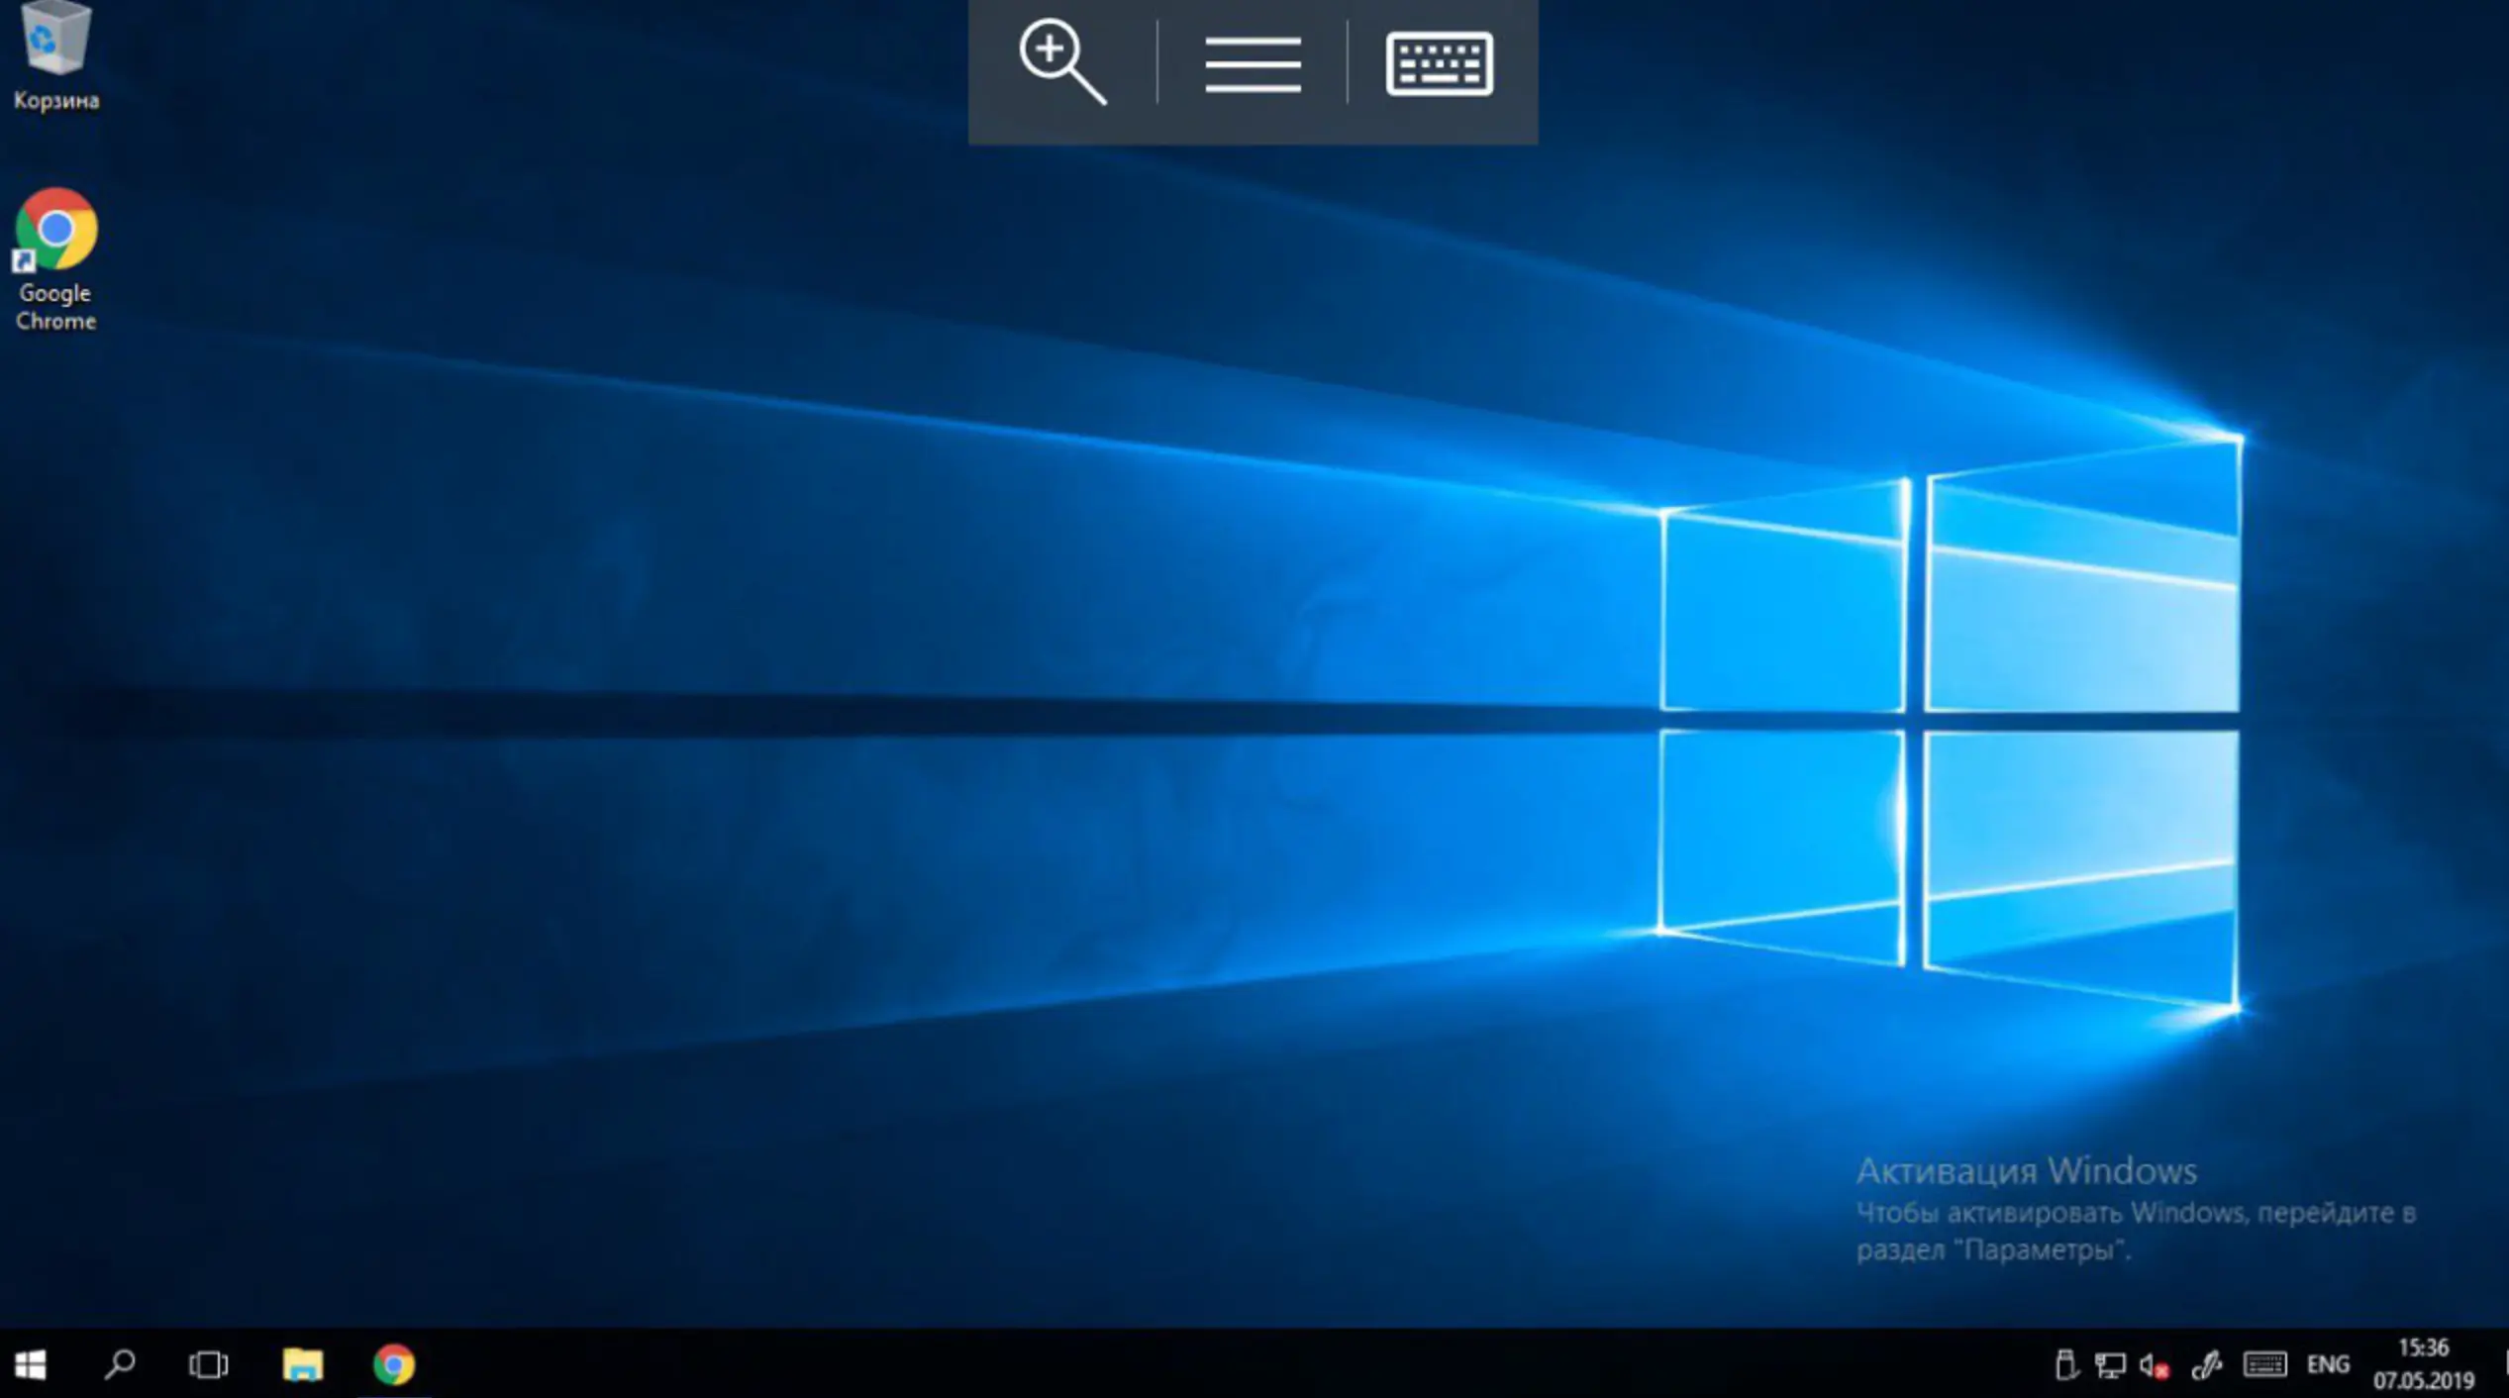Launch Chrome from the taskbar
This screenshot has width=2509, height=1398.
[x=393, y=1364]
